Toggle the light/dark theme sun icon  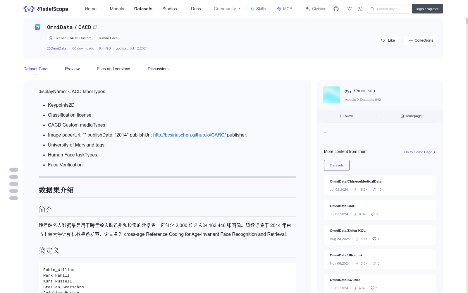tap(350, 9)
